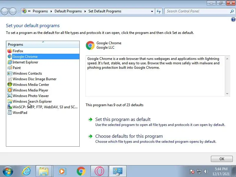Select the WinSCP entry

tap(45, 107)
